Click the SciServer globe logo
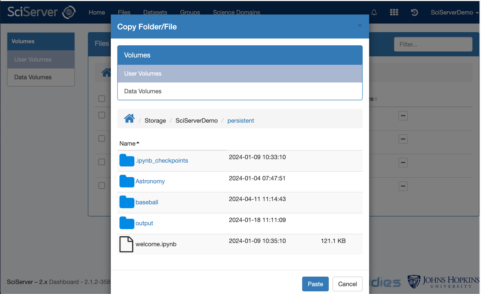The height and width of the screenshot is (294, 481). pos(69,12)
